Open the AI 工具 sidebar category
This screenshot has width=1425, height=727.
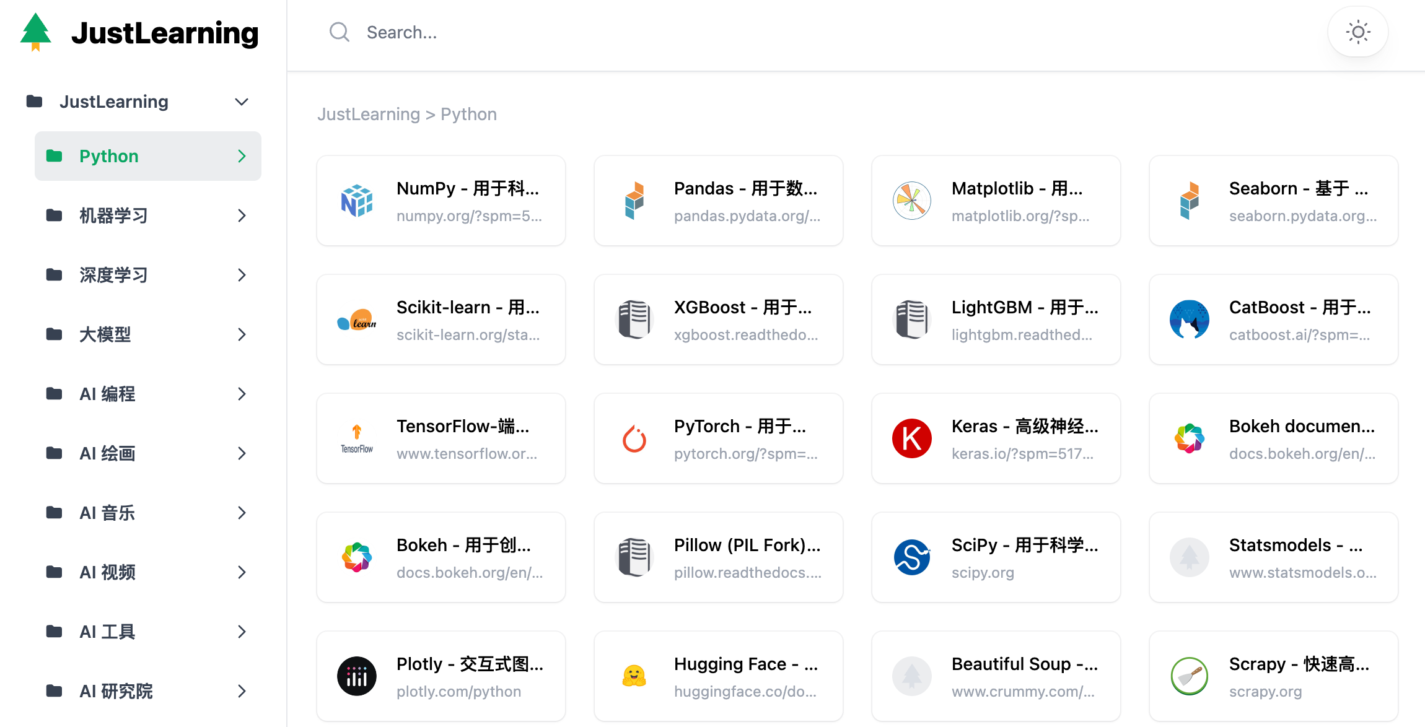[107, 632]
